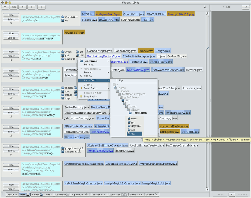The image size is (251, 198).
Task: Expand the Trash Paths submenu
Action: pyautogui.click(x=94, y=88)
